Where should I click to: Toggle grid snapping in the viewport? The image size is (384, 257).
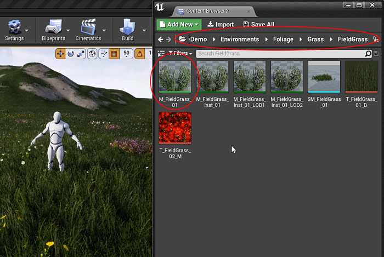click(x=114, y=54)
